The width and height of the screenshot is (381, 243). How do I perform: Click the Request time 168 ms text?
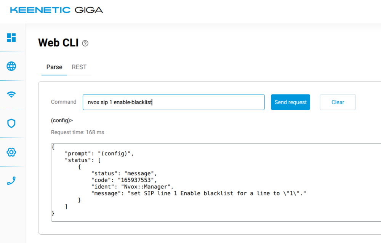pos(77,132)
